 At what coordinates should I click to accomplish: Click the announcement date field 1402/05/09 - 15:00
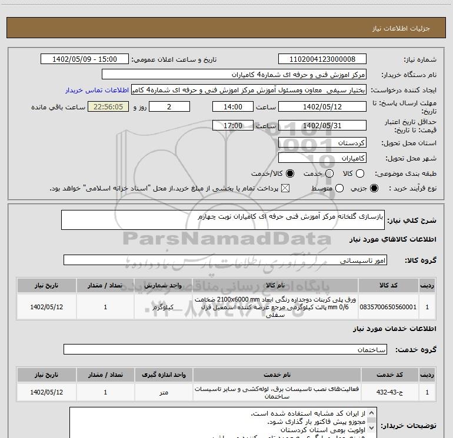click(x=84, y=59)
